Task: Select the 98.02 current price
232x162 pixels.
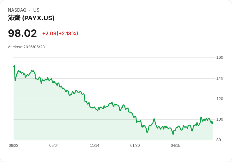Action: click(x=22, y=33)
